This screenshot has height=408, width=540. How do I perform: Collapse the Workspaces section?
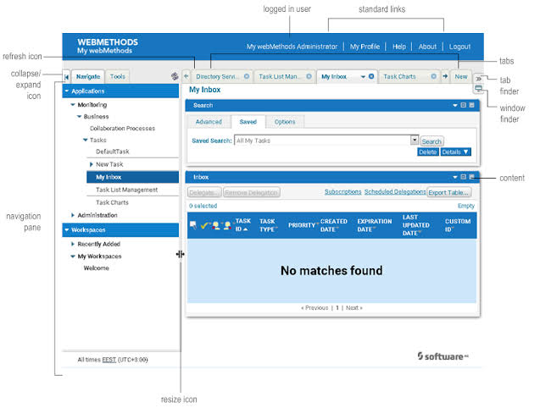(67, 229)
